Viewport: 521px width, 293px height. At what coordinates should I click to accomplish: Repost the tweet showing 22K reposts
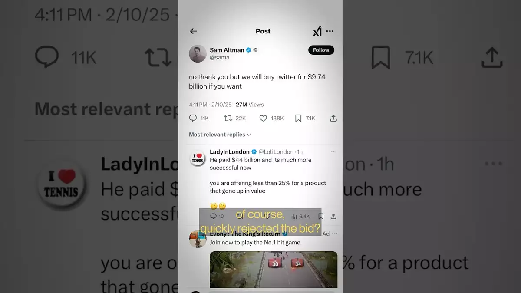pyautogui.click(x=228, y=118)
